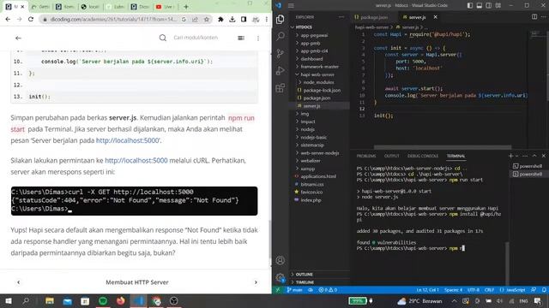549x308 pixels.
Task: Switch to the DEBUG CONSOLE tab
Action: [423, 156]
